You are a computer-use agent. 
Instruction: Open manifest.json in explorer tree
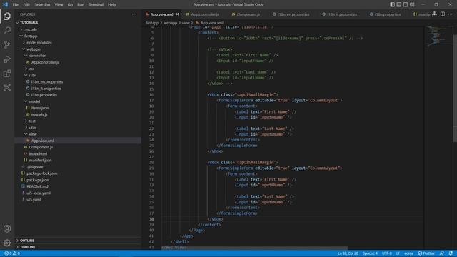coord(78,160)
